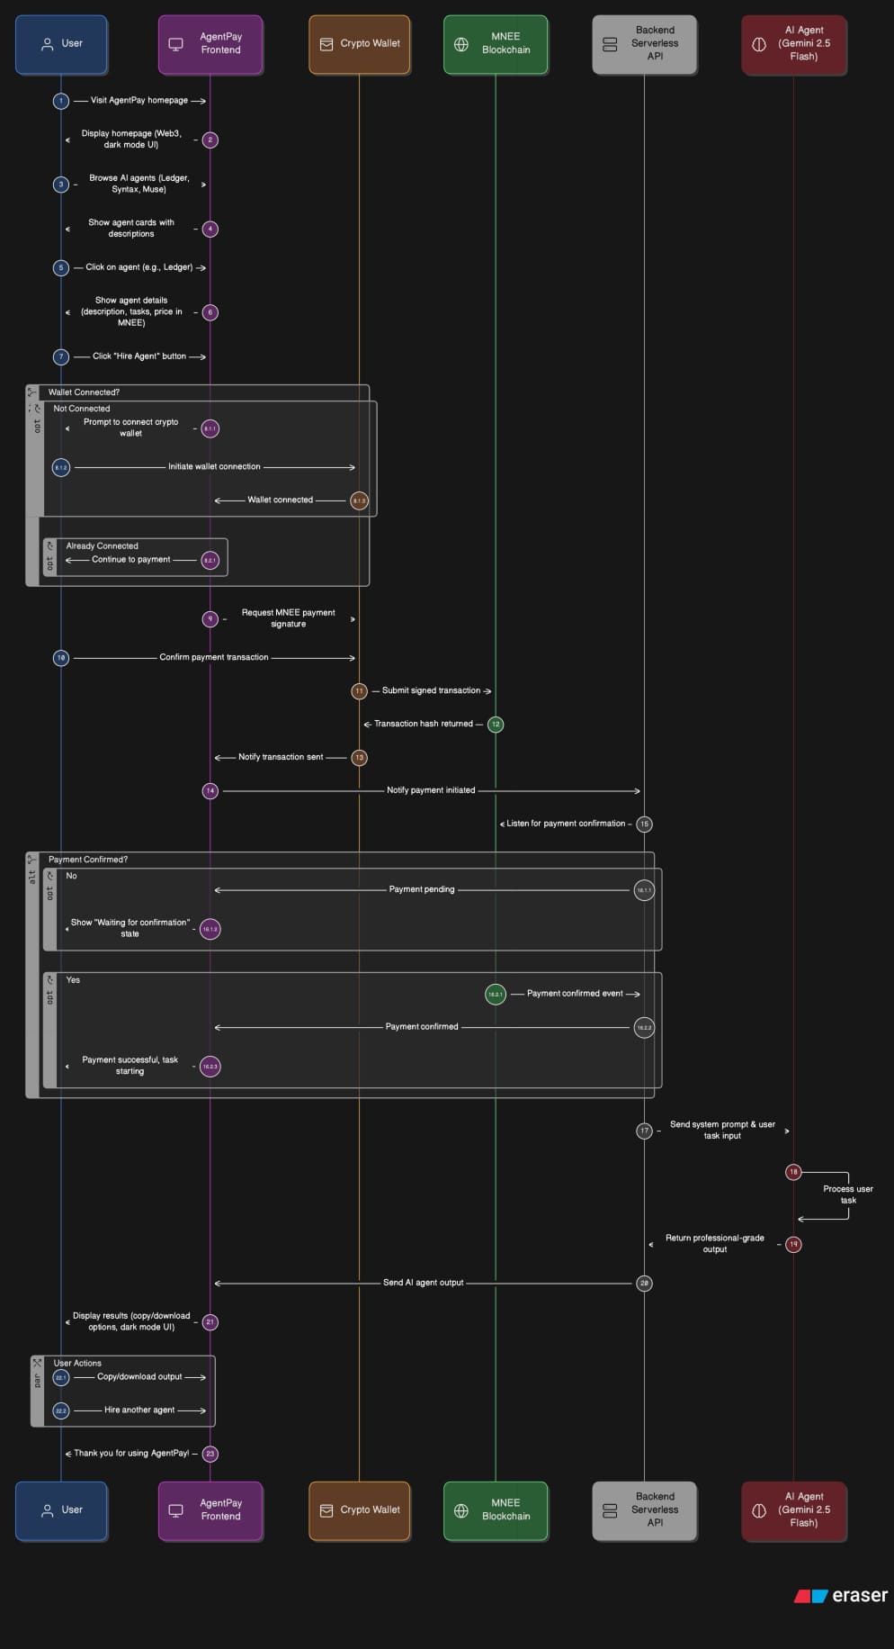This screenshot has width=894, height=1649.
Task: Click step circle 20 after Send AI agent output
Action: (x=644, y=1284)
